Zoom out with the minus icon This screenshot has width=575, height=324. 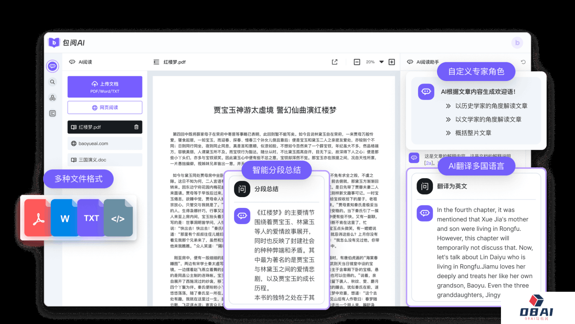point(357,62)
